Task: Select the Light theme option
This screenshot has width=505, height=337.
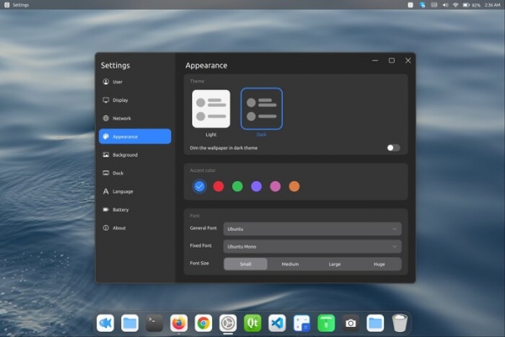Action: [210, 110]
